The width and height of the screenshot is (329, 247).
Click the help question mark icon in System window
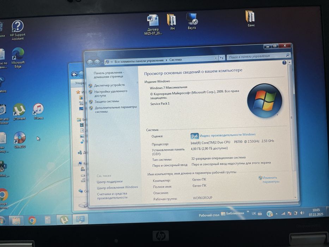284,62
